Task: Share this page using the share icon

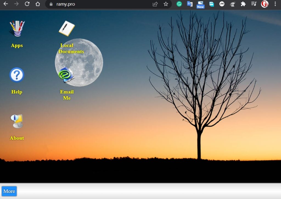Action: pos(155,4)
